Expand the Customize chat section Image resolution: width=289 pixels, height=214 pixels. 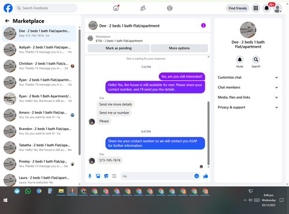point(248,77)
